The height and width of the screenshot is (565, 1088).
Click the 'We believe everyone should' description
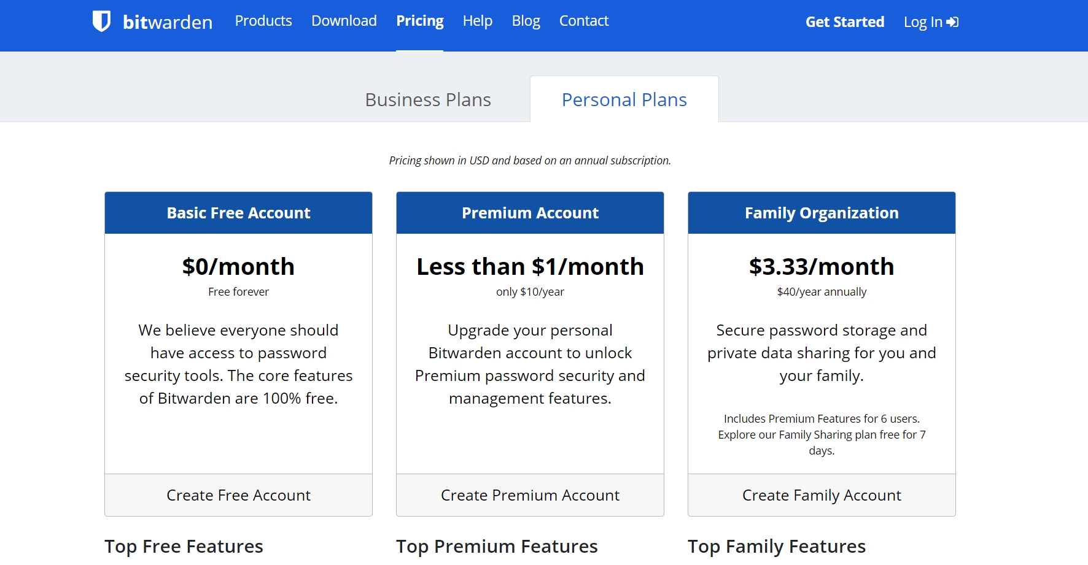[239, 364]
